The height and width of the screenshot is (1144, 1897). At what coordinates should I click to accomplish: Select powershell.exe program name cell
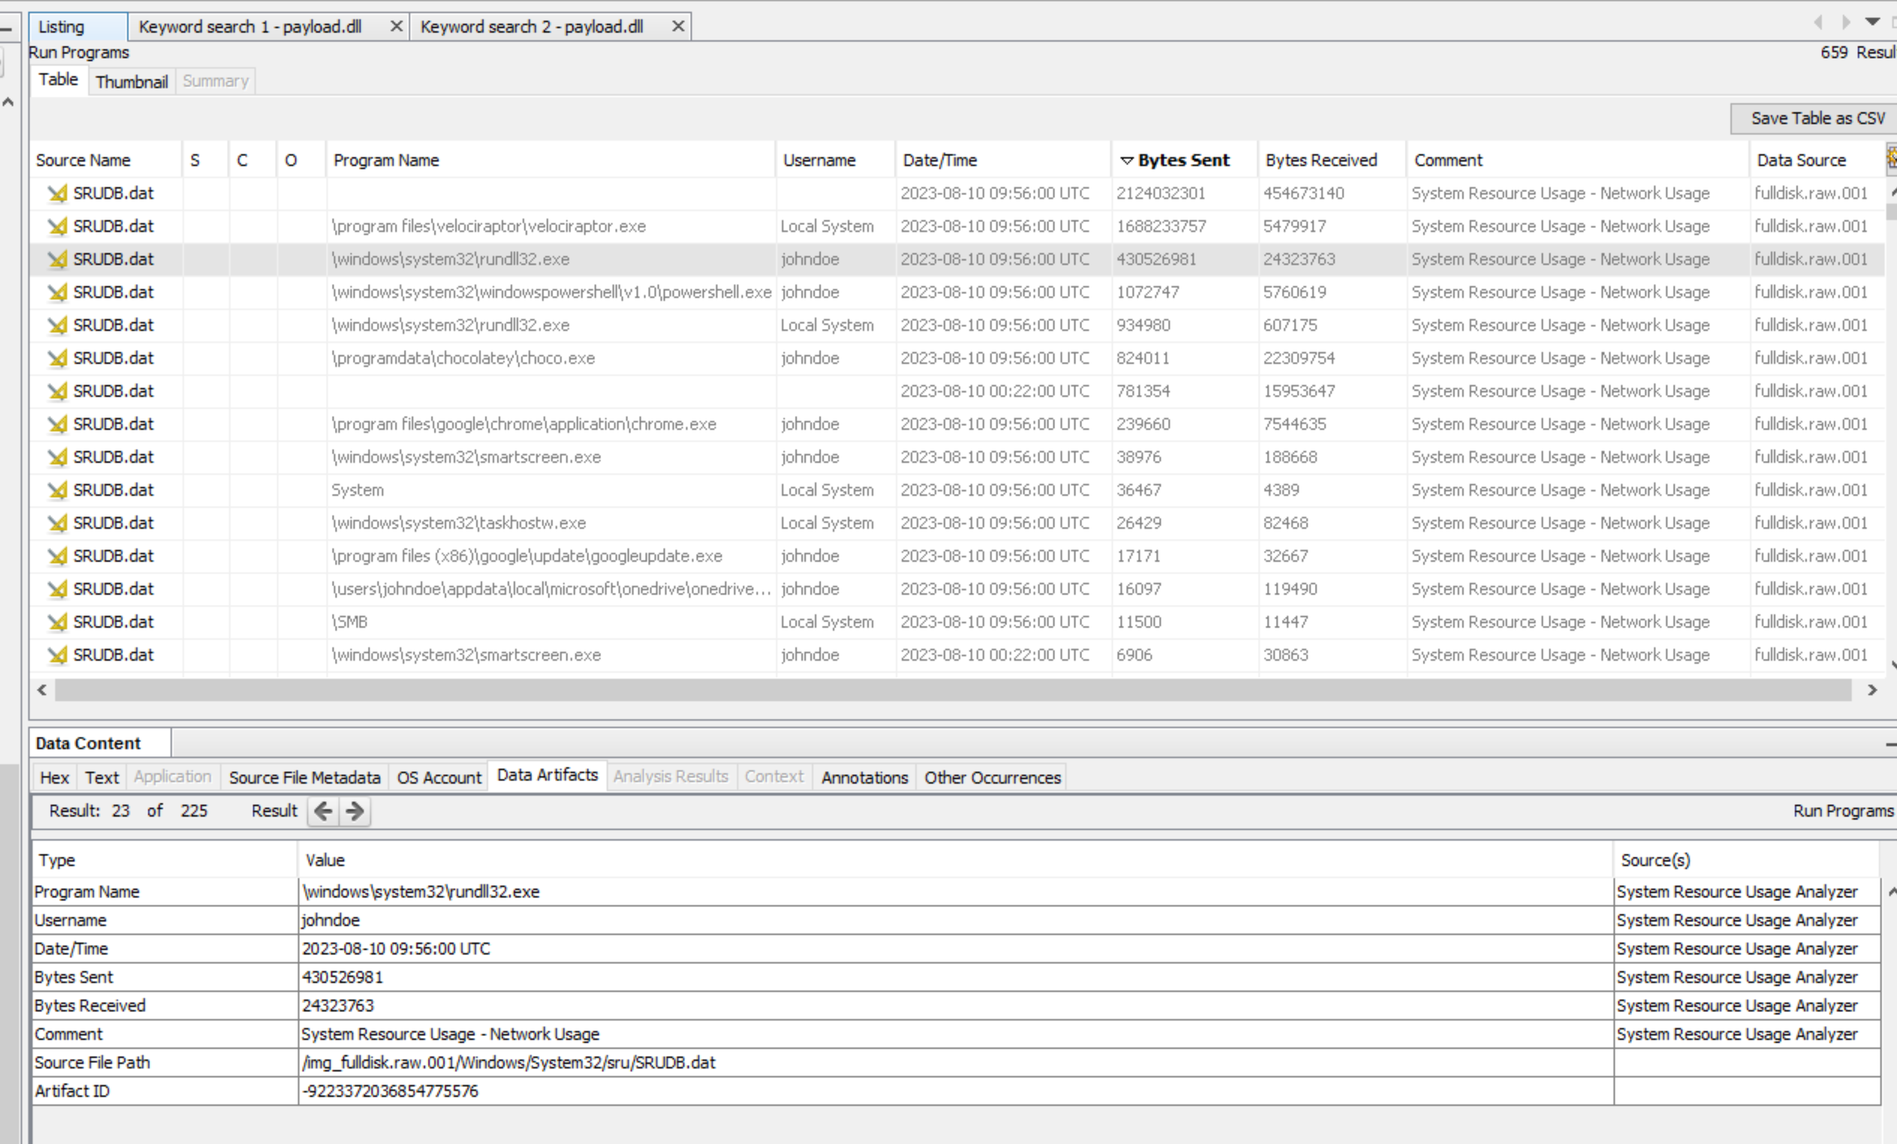pyautogui.click(x=551, y=293)
